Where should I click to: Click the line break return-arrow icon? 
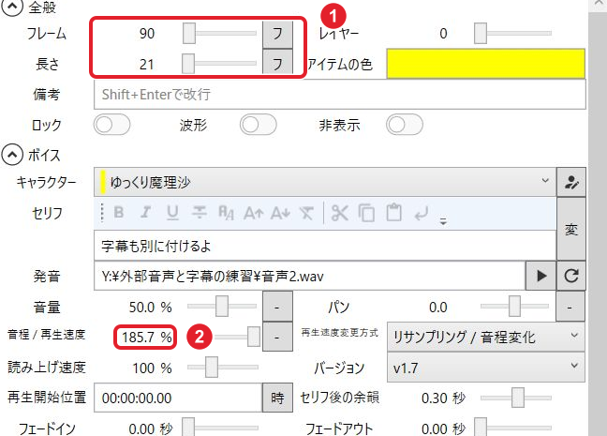click(422, 213)
